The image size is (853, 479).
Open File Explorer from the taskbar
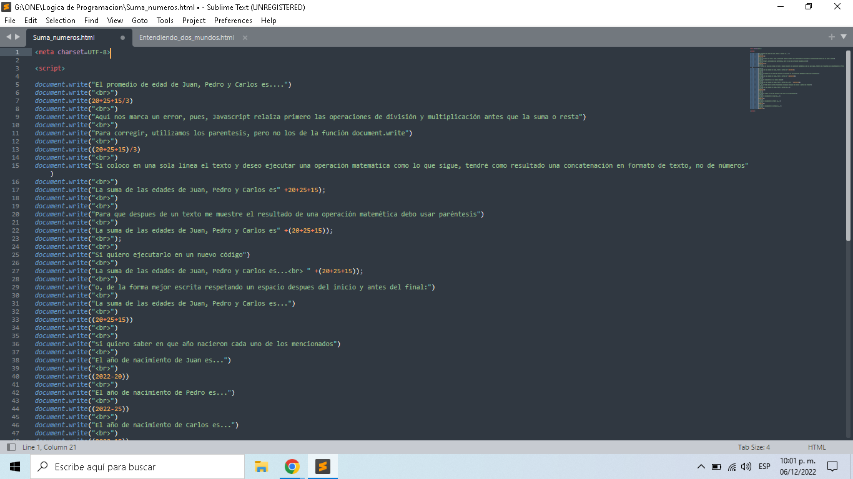pyautogui.click(x=262, y=467)
